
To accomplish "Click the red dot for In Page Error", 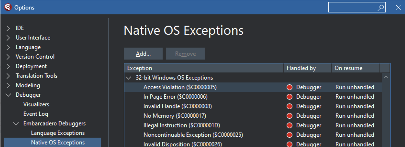I will point(290,97).
